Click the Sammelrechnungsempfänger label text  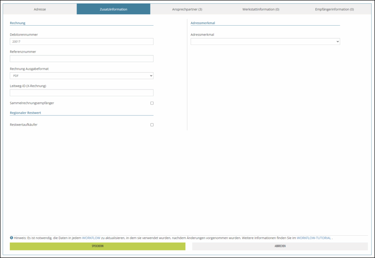click(32, 103)
